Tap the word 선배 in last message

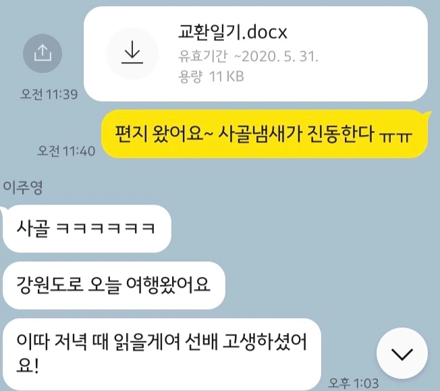[x=202, y=342]
